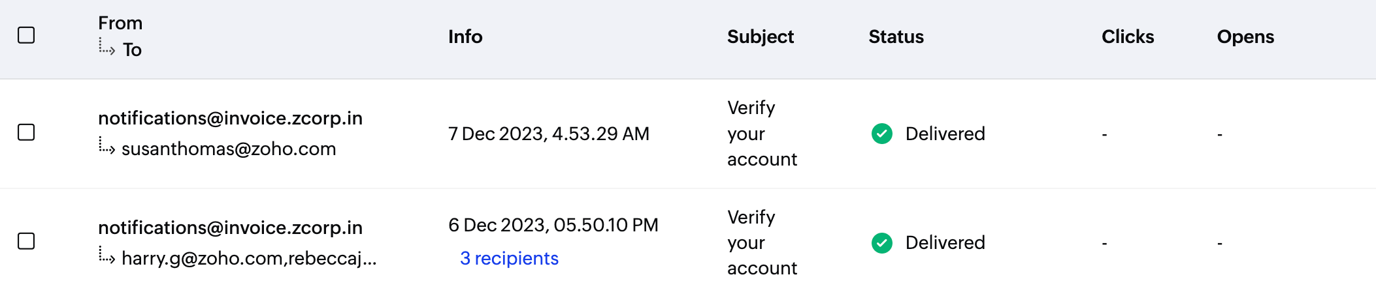The width and height of the screenshot is (1376, 292).
Task: Click the Opens column header
Action: tap(1245, 36)
